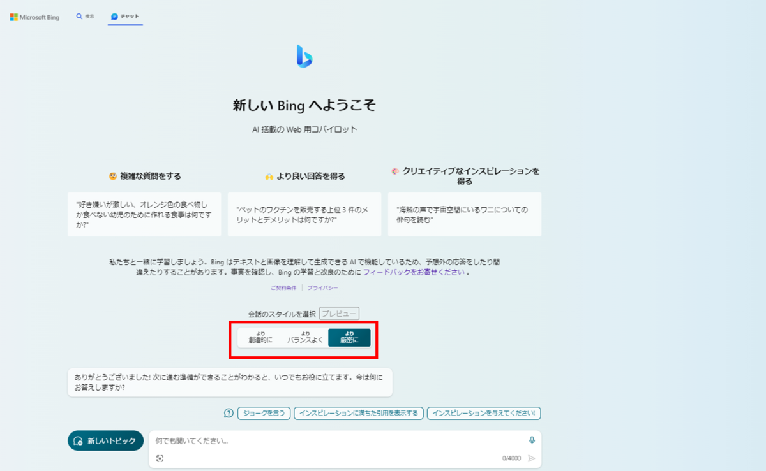766x471 pixels.
Task: Click the 新しい Bing へようこそ title
Action: click(x=304, y=105)
